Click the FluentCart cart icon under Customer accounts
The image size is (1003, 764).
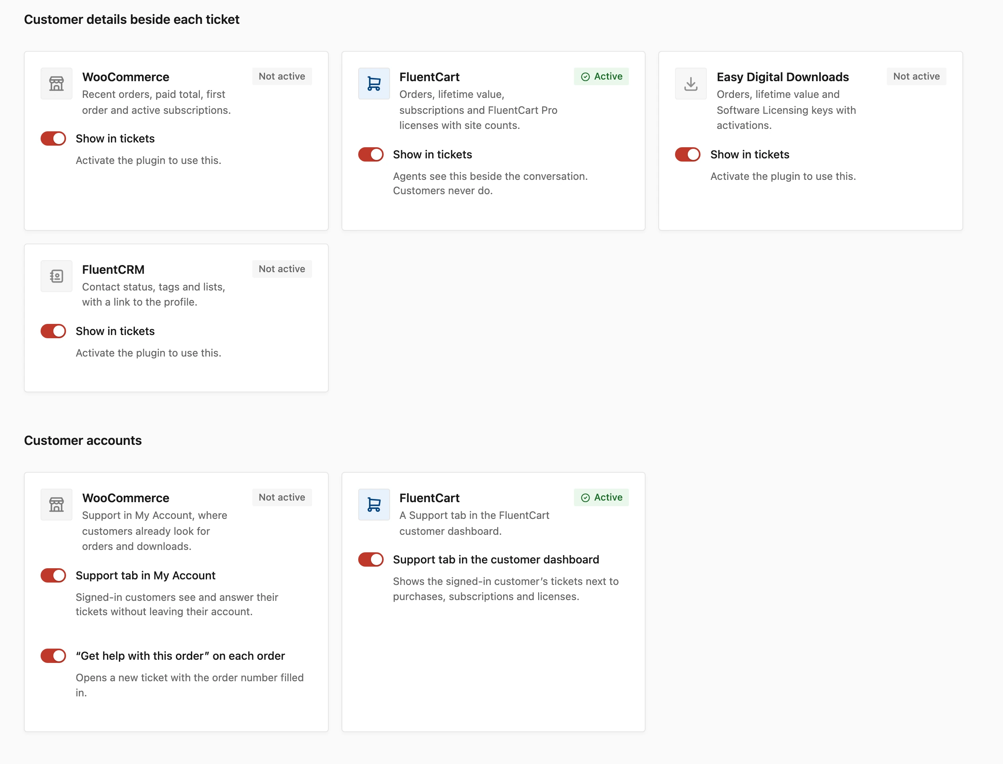tap(374, 505)
